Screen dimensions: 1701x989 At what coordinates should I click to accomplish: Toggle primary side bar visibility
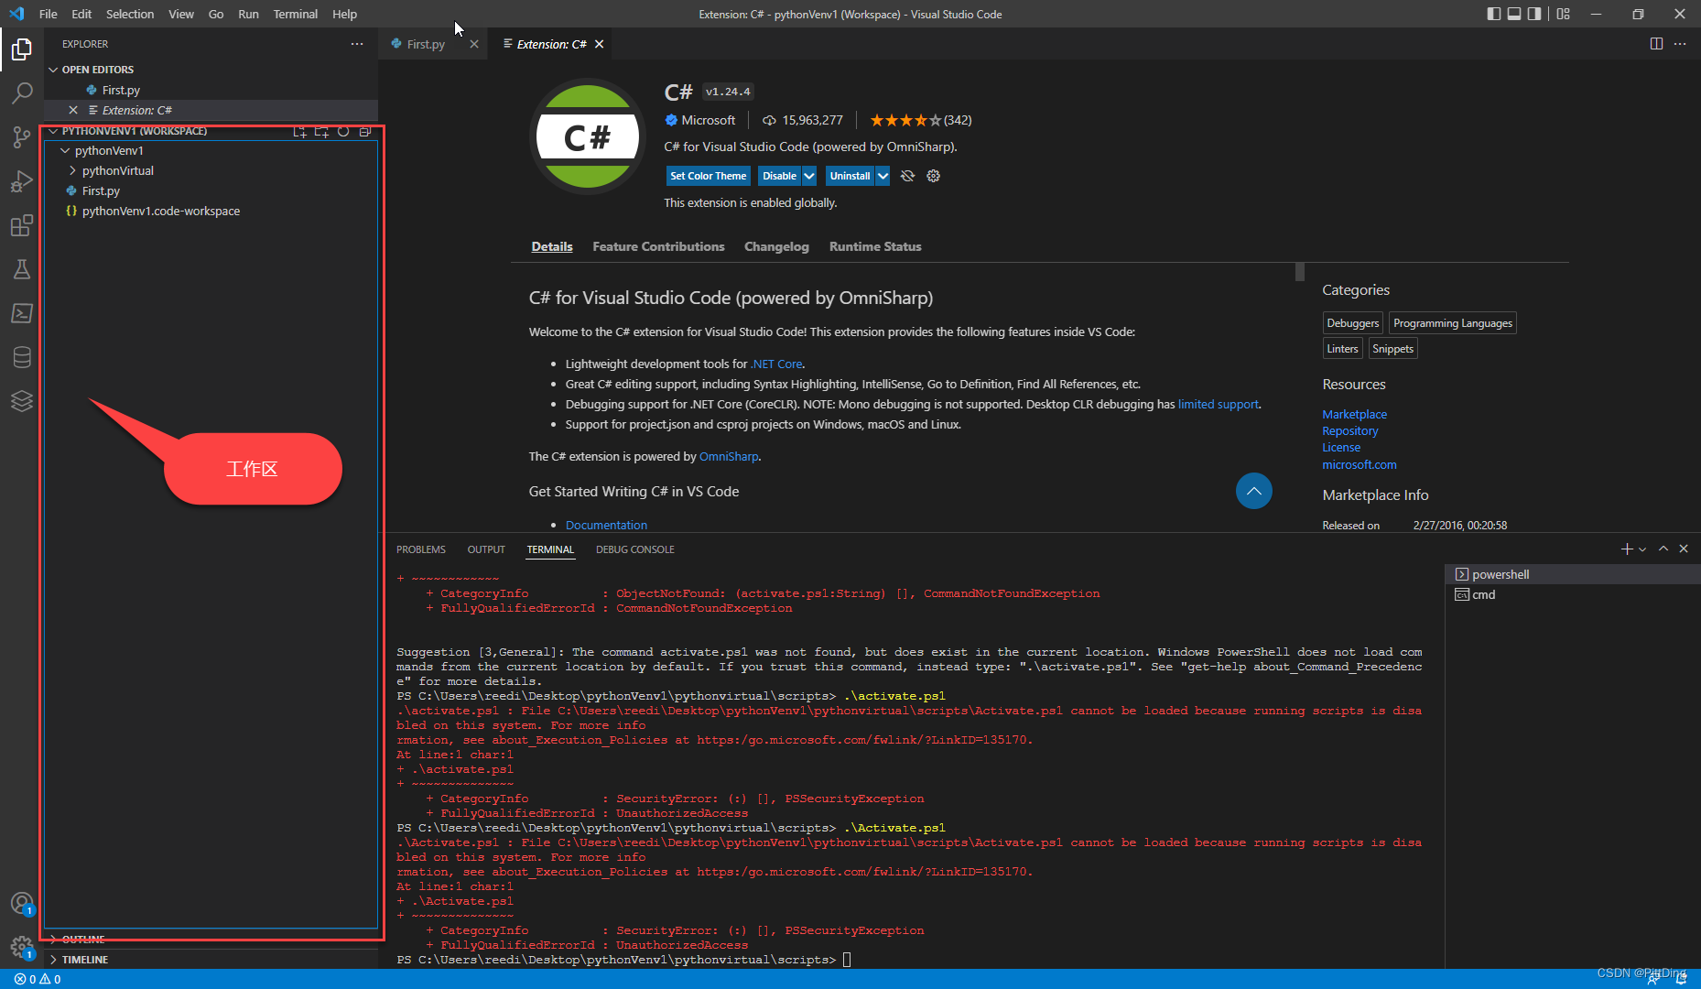(1494, 14)
